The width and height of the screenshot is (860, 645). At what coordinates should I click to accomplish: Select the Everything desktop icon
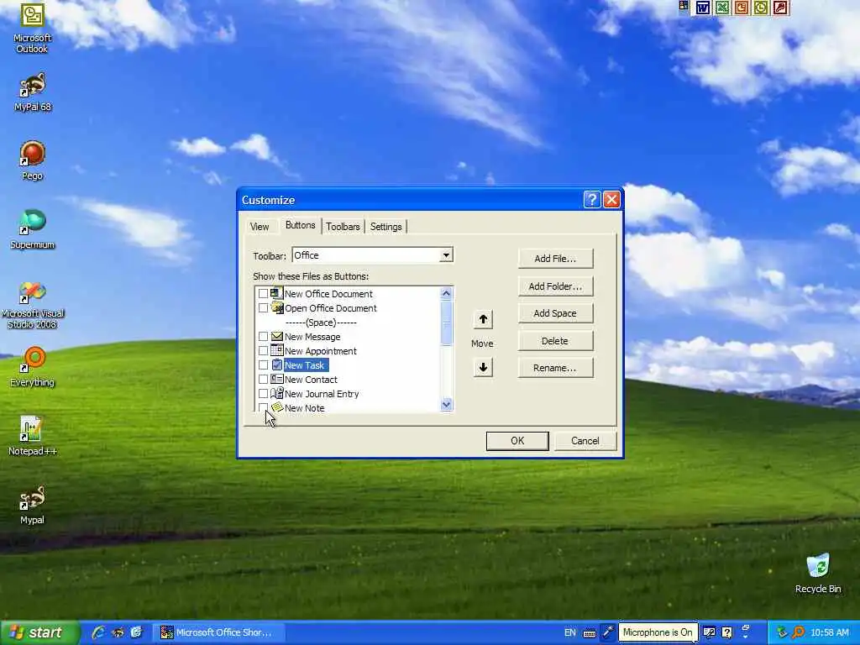(33, 367)
